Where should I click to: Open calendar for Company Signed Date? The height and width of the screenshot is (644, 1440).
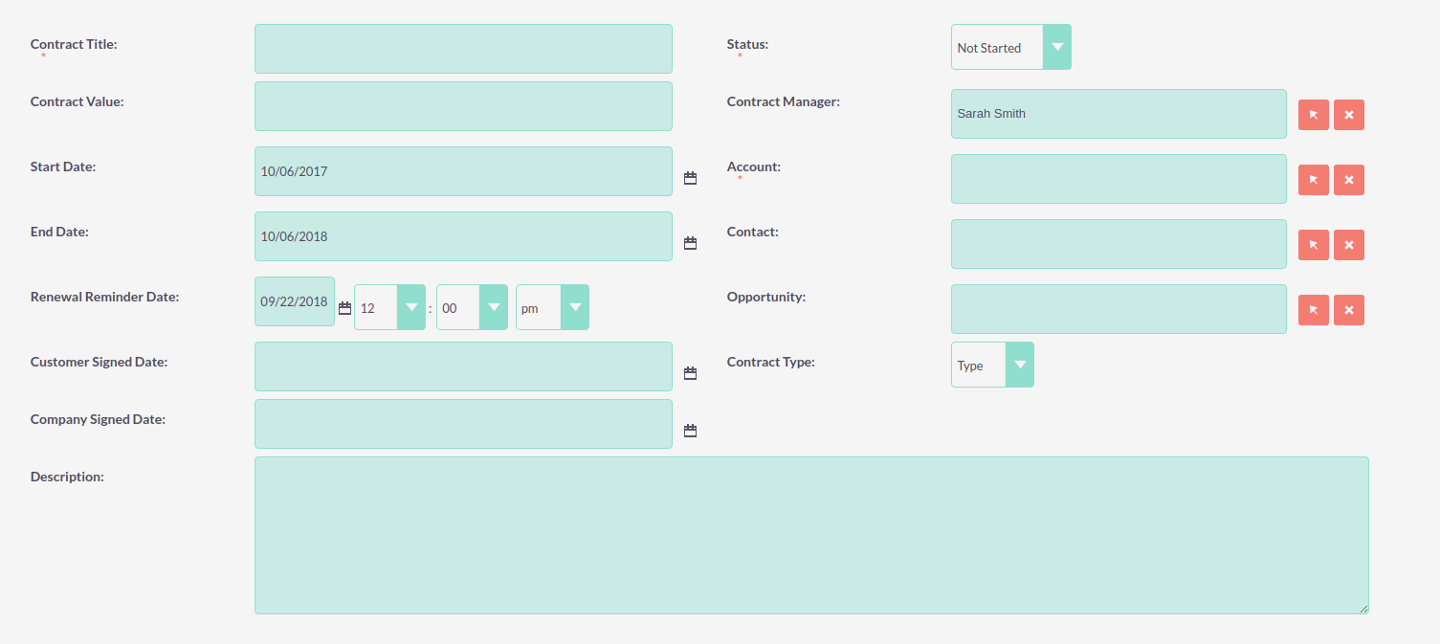click(x=690, y=431)
